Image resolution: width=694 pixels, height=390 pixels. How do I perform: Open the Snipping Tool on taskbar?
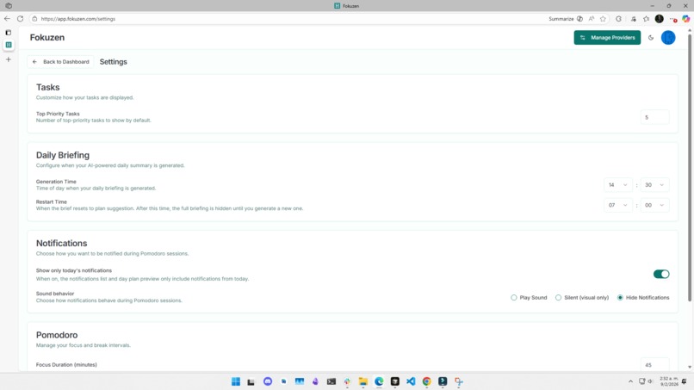pyautogui.click(x=459, y=381)
